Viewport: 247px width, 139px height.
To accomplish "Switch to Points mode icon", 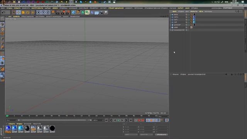I will click(2, 39).
